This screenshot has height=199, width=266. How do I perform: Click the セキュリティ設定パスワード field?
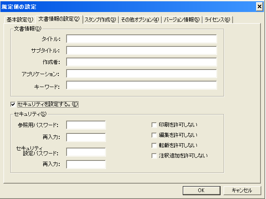click(x=86, y=152)
